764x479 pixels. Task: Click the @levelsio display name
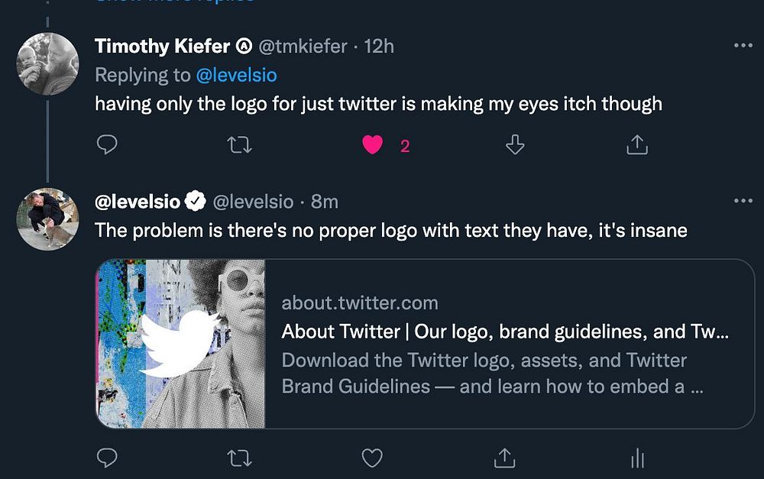point(138,202)
